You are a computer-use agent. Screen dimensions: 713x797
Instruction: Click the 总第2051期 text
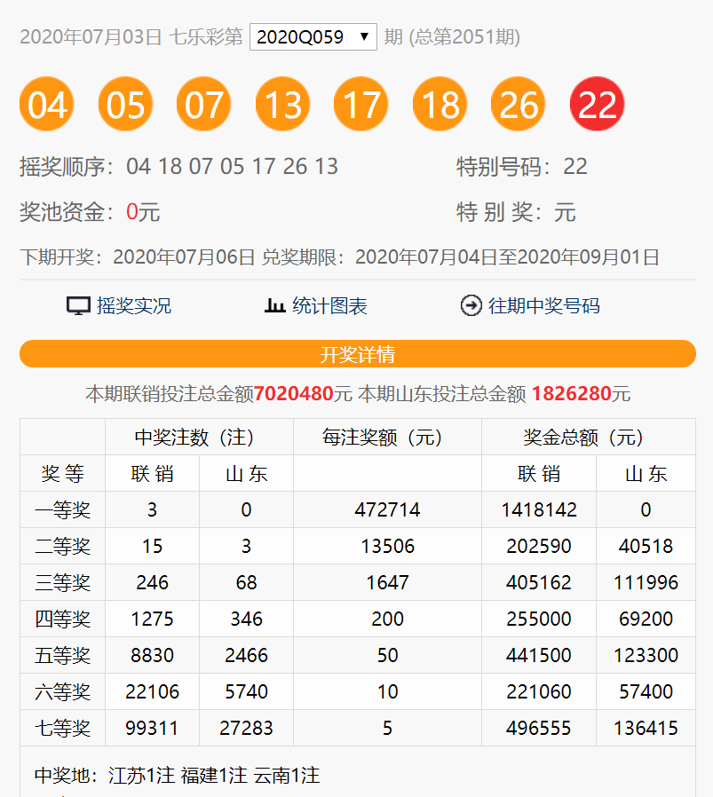pos(464,36)
